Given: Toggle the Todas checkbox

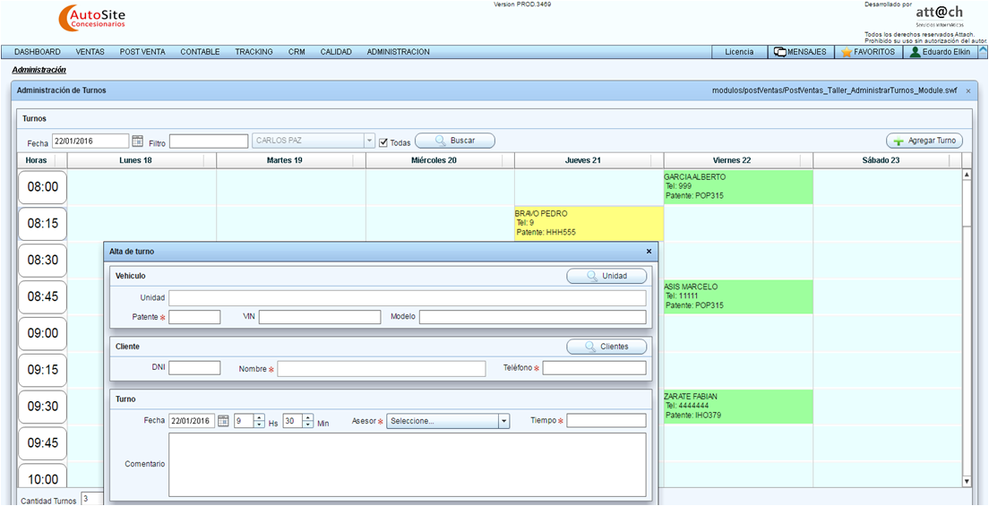Looking at the screenshot, I should coord(383,142).
